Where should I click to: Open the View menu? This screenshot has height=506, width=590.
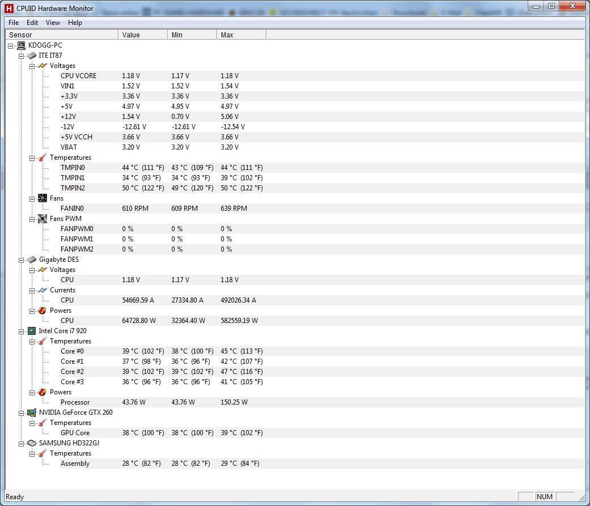[53, 23]
